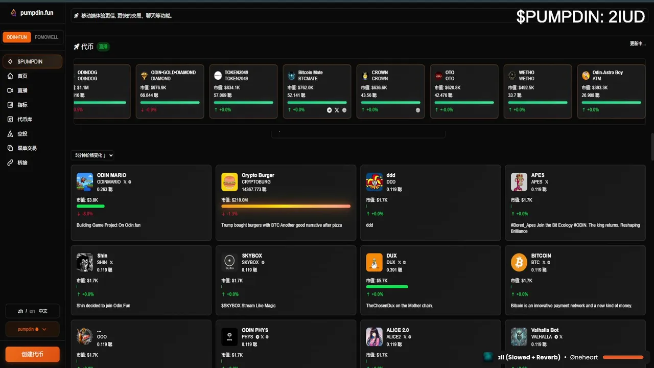Switch language to zh
654x368 pixels.
click(x=20, y=311)
